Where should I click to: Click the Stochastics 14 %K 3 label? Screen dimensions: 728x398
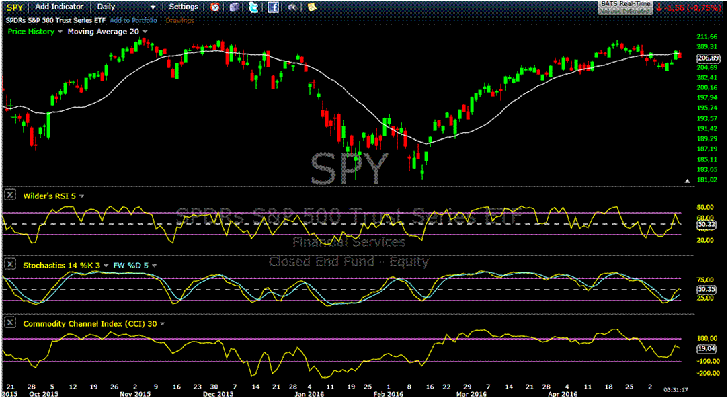coord(61,265)
